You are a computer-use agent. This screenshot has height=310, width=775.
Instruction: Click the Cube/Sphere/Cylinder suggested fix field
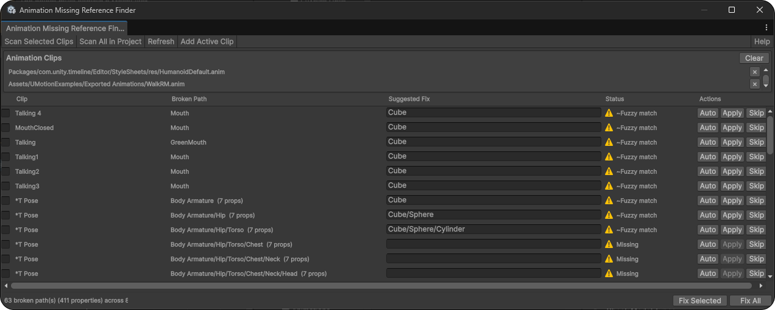[494, 229]
